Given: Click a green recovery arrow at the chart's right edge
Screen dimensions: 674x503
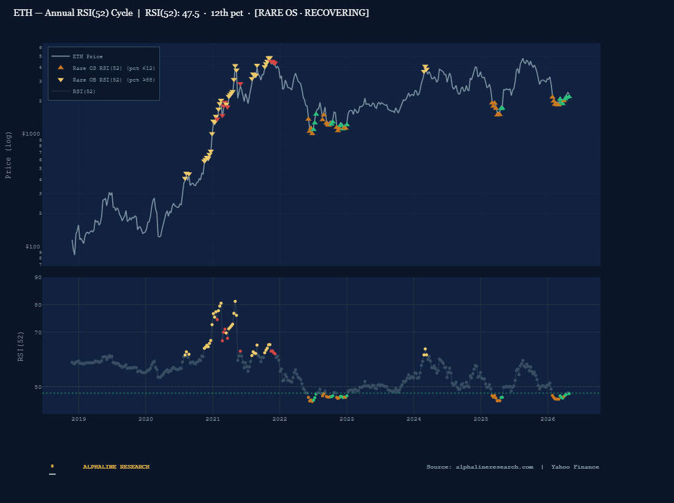Looking at the screenshot, I should (569, 96).
